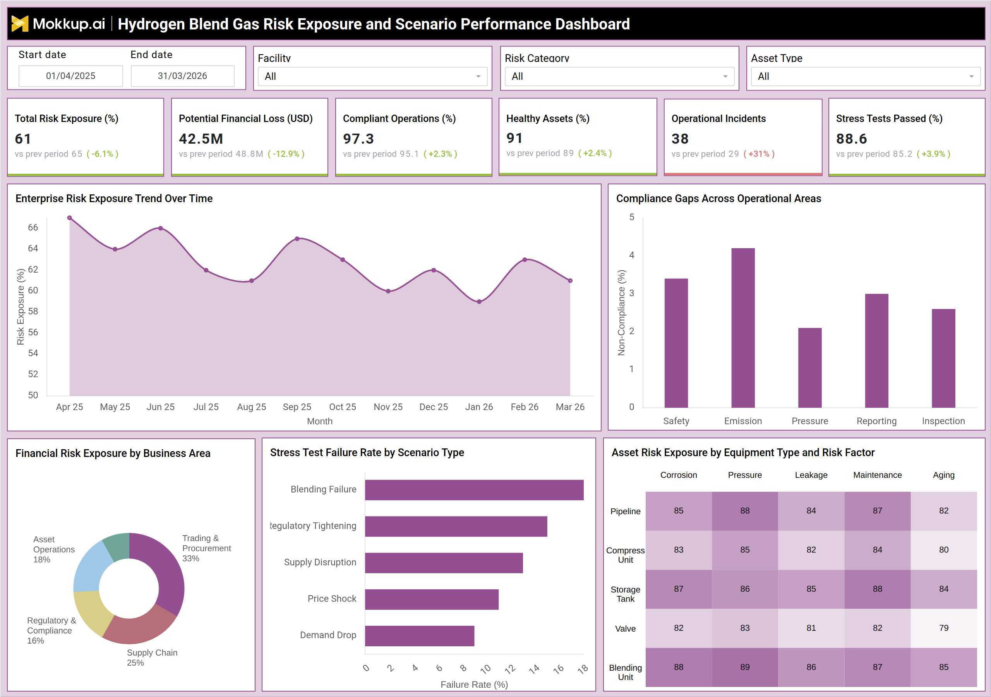Click the Asset Operations donut slice
Image resolution: width=991 pixels, height=697 pixels.
(91, 568)
